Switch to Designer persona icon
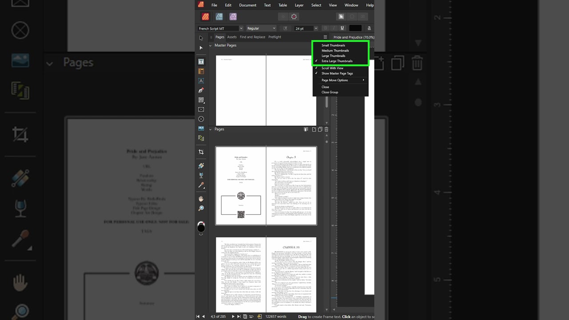Screen dimensions: 569x320 (x=219, y=16)
